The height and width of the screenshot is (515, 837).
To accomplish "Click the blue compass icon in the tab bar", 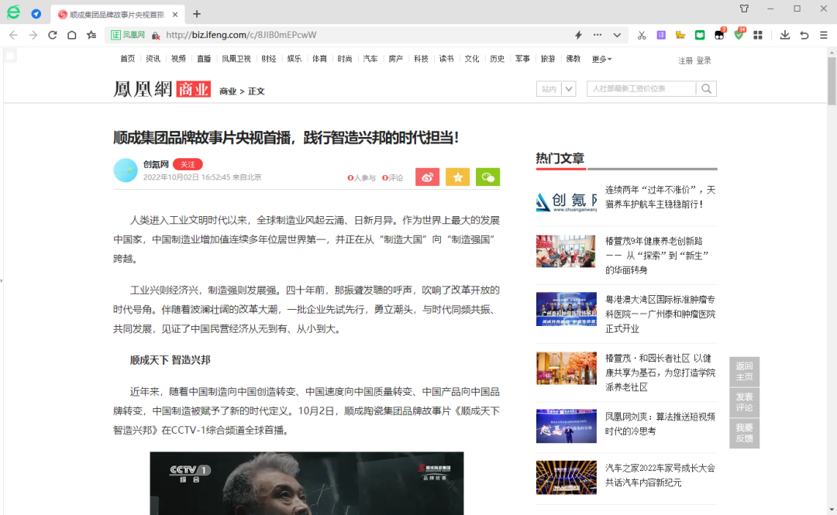I will (x=36, y=14).
